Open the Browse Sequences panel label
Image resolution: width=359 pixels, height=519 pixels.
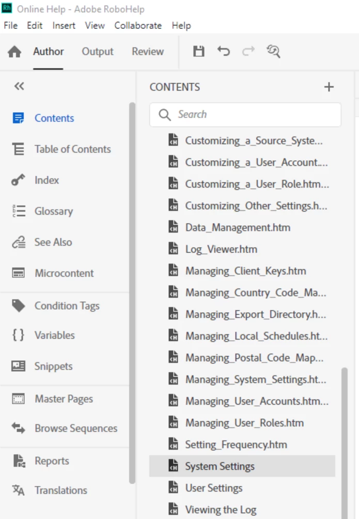pos(76,429)
